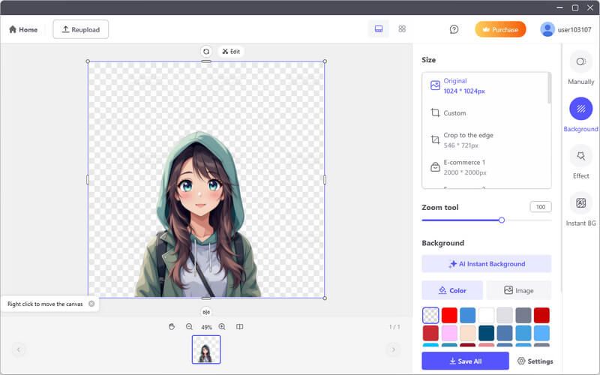This screenshot has width=600, height=375.
Task: Switch to single image view mode
Action: (x=379, y=29)
